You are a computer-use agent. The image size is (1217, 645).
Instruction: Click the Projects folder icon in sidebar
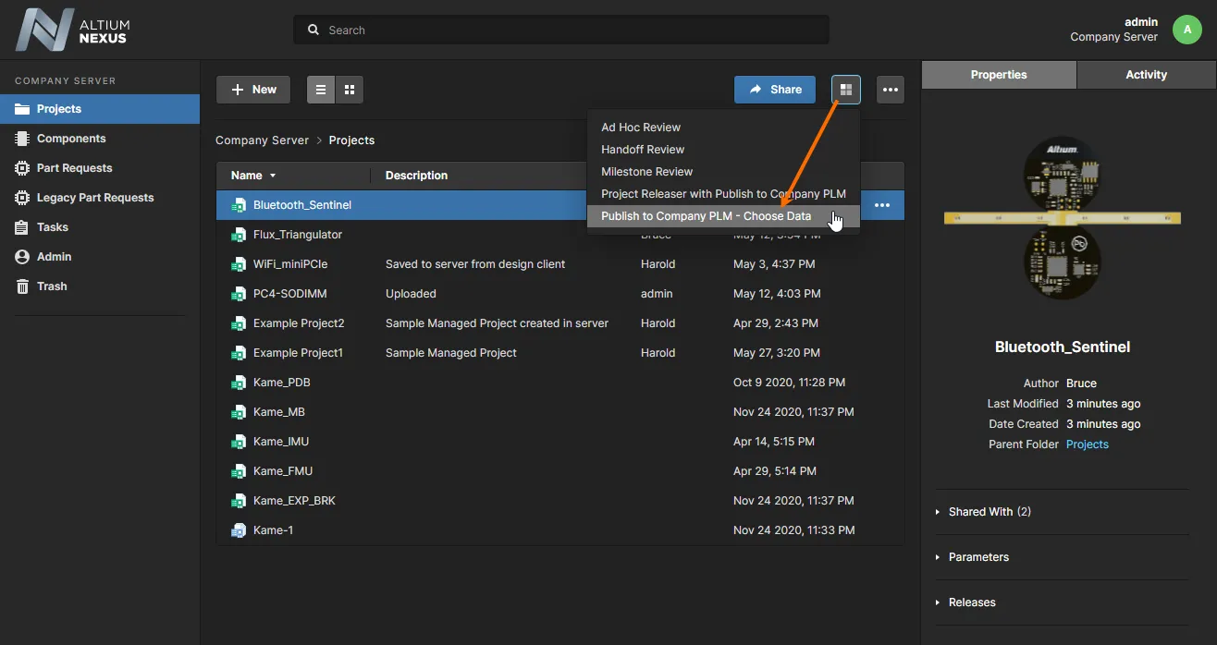[x=22, y=109]
